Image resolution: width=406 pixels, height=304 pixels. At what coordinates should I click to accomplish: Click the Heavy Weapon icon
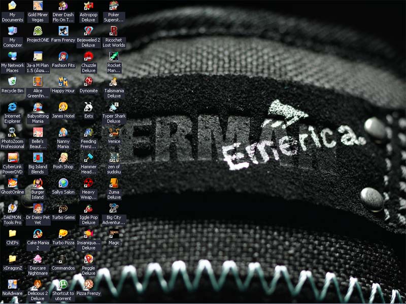pos(88,183)
